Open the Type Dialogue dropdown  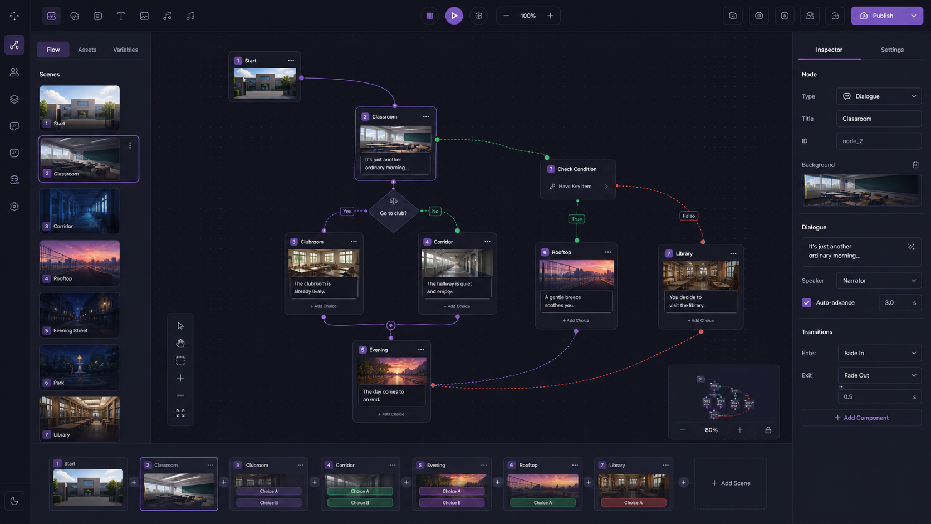click(879, 96)
